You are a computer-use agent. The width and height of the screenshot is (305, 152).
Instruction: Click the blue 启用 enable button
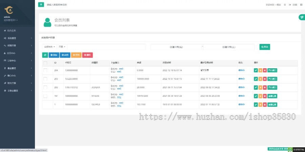click(65, 55)
